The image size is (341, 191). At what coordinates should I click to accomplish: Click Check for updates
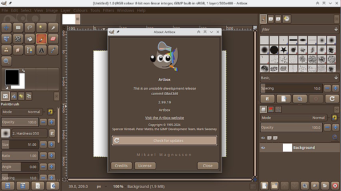(x=165, y=141)
